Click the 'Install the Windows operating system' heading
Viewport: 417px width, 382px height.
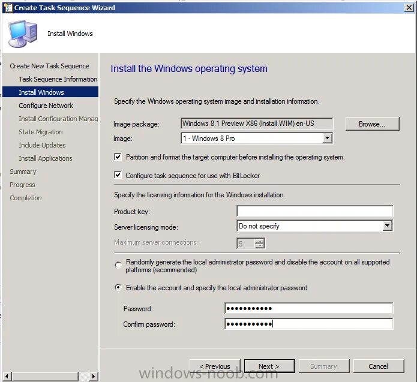(x=189, y=68)
